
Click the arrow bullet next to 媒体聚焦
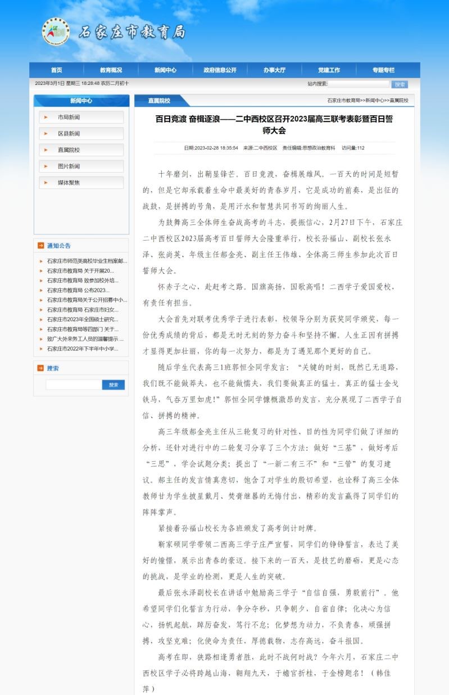coord(46,183)
